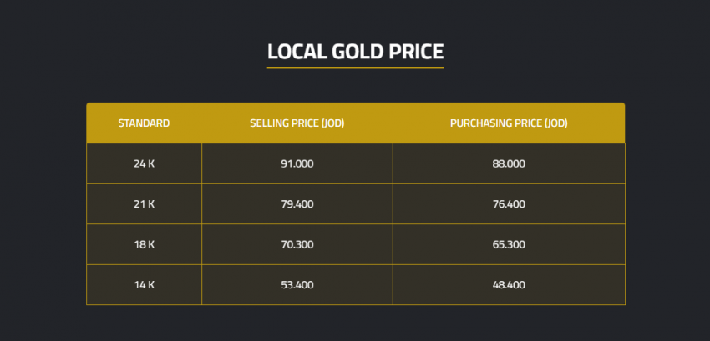This screenshot has width=710, height=341.
Task: Click the gold underline beneath the title
Action: coord(355,68)
